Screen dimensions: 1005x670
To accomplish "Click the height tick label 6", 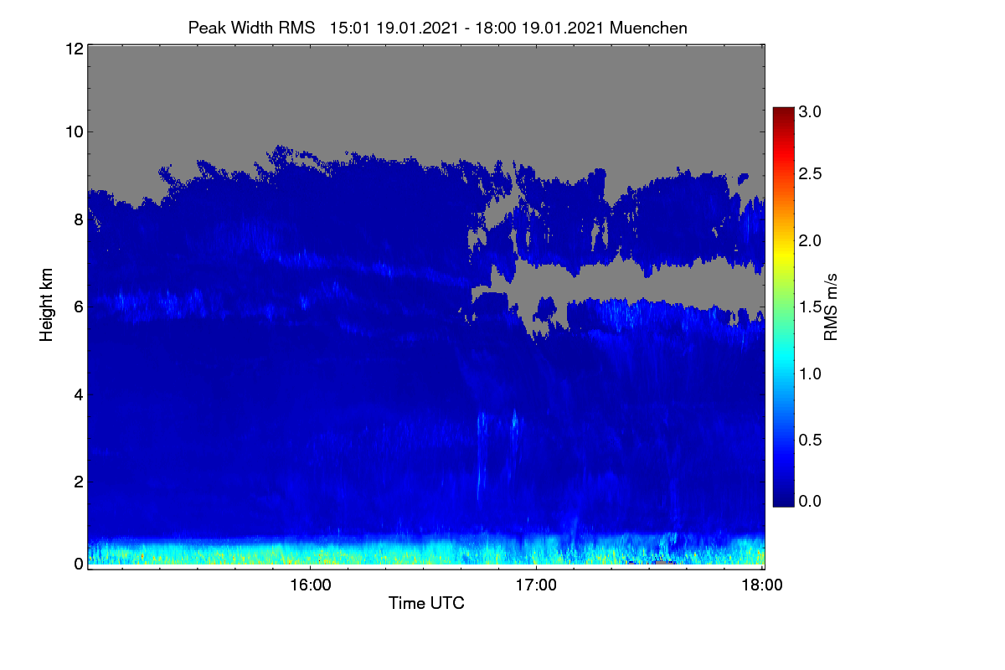I will 78,307.
